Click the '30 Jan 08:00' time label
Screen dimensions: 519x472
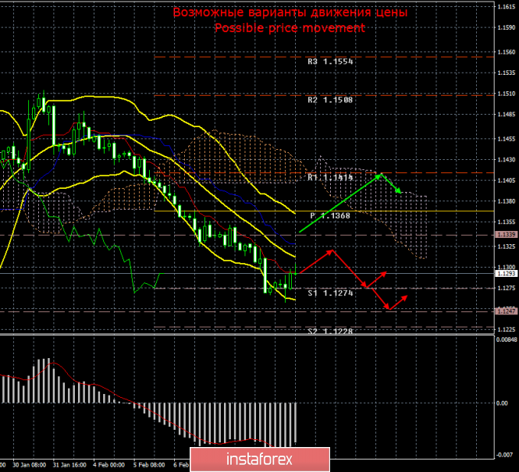pos(29,465)
